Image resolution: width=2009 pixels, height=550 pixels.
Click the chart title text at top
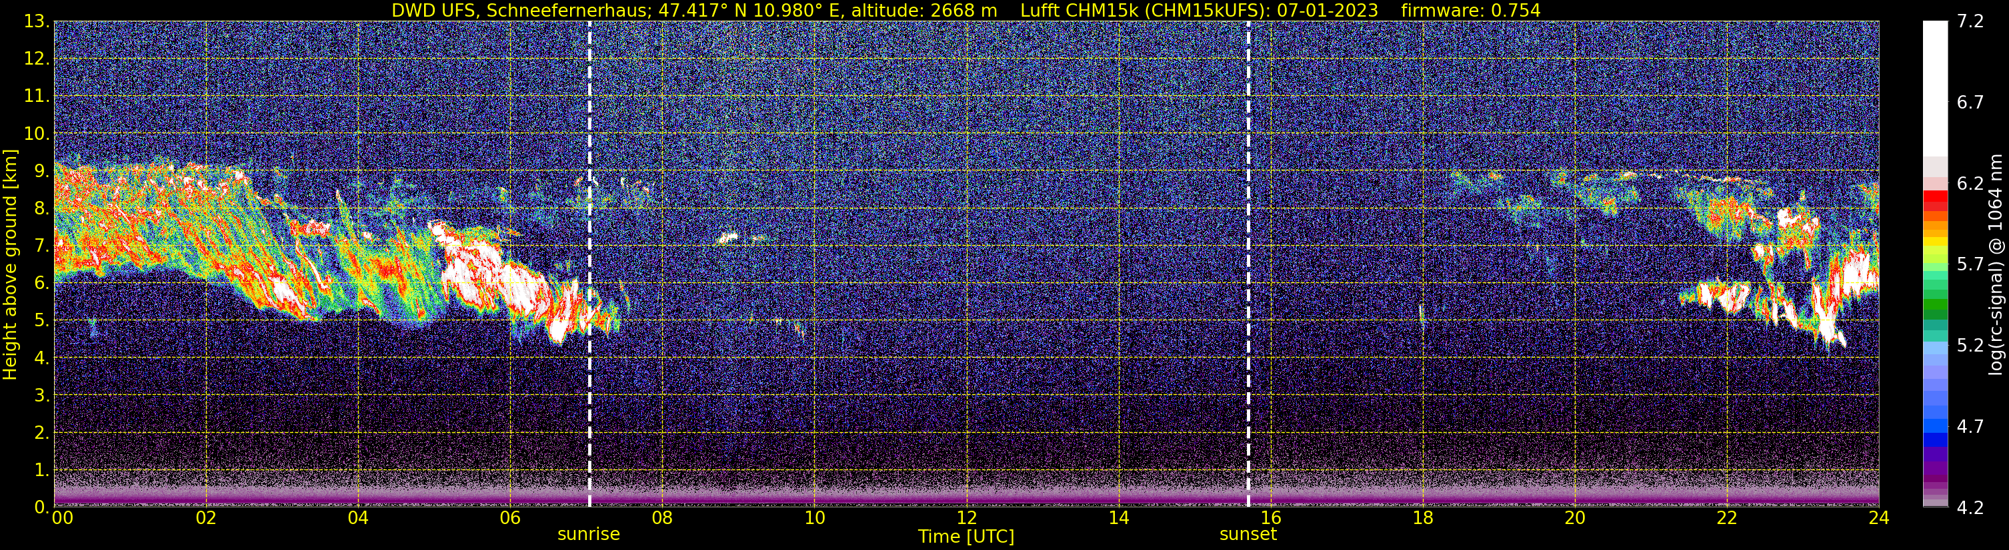pyautogui.click(x=966, y=10)
